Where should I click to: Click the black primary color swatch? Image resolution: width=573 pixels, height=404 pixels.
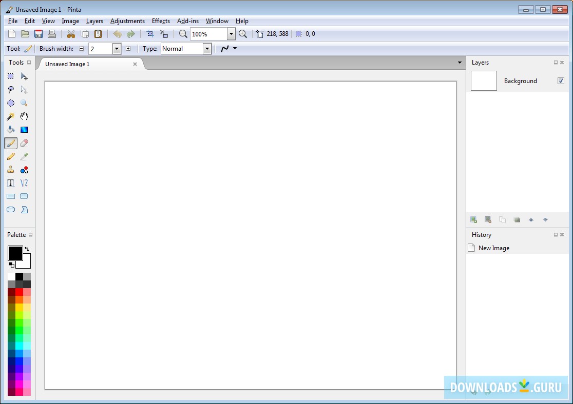point(15,253)
